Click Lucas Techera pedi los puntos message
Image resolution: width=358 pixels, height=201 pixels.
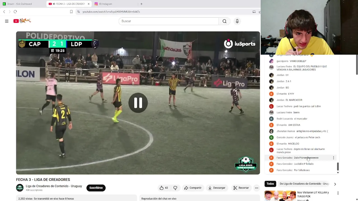click(x=299, y=106)
